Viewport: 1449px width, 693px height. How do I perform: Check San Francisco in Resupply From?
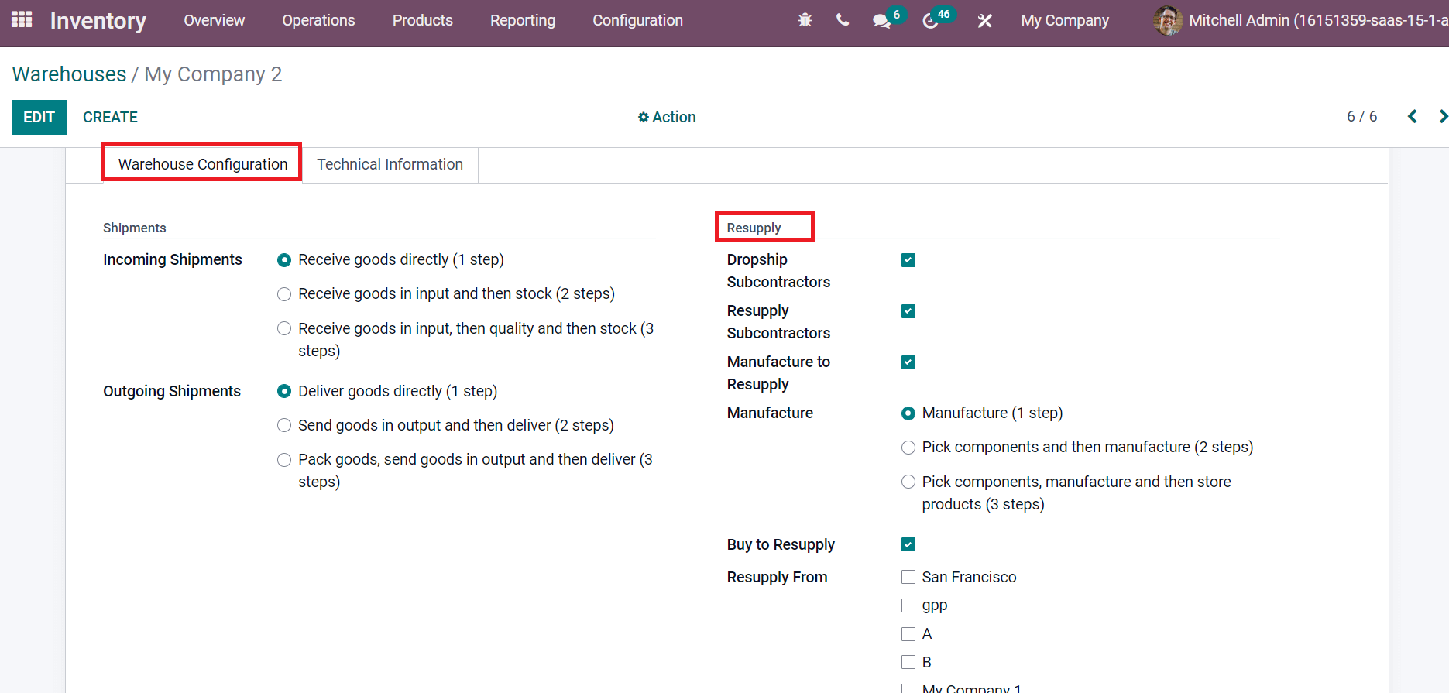tap(908, 577)
